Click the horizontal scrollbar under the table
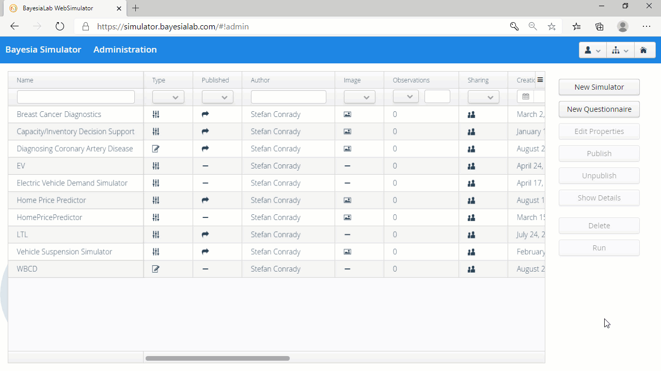The image size is (661, 371). click(x=217, y=358)
